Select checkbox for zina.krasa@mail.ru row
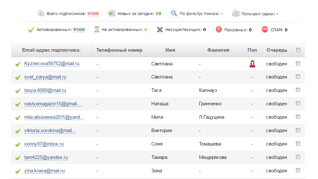The image size is (318, 179). [x=298, y=170]
